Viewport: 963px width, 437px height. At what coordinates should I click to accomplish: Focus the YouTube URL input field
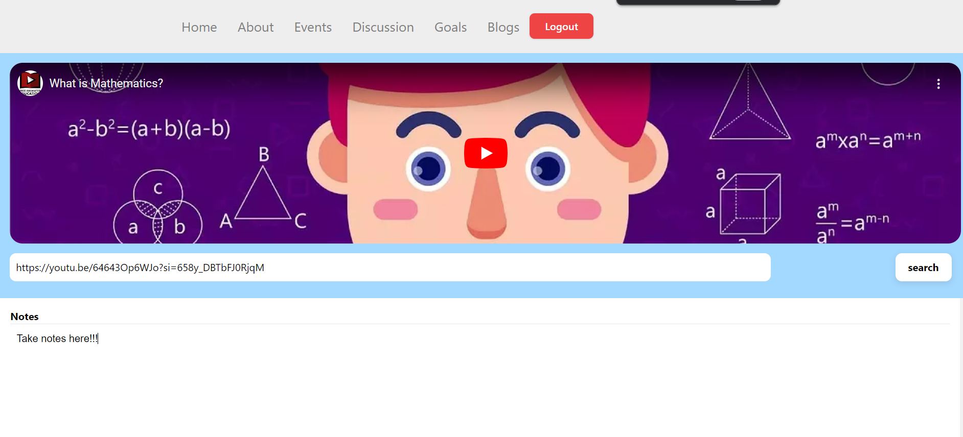(x=390, y=268)
